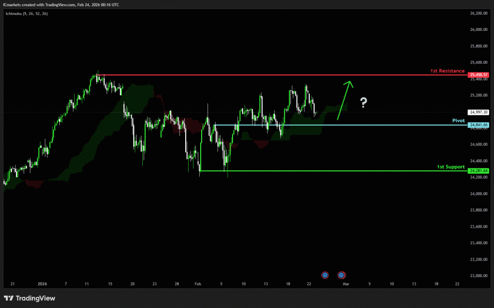Image resolution: width=494 pixels, height=308 pixels.
Task: Select the 1st Resistance text label
Action: [x=447, y=71]
